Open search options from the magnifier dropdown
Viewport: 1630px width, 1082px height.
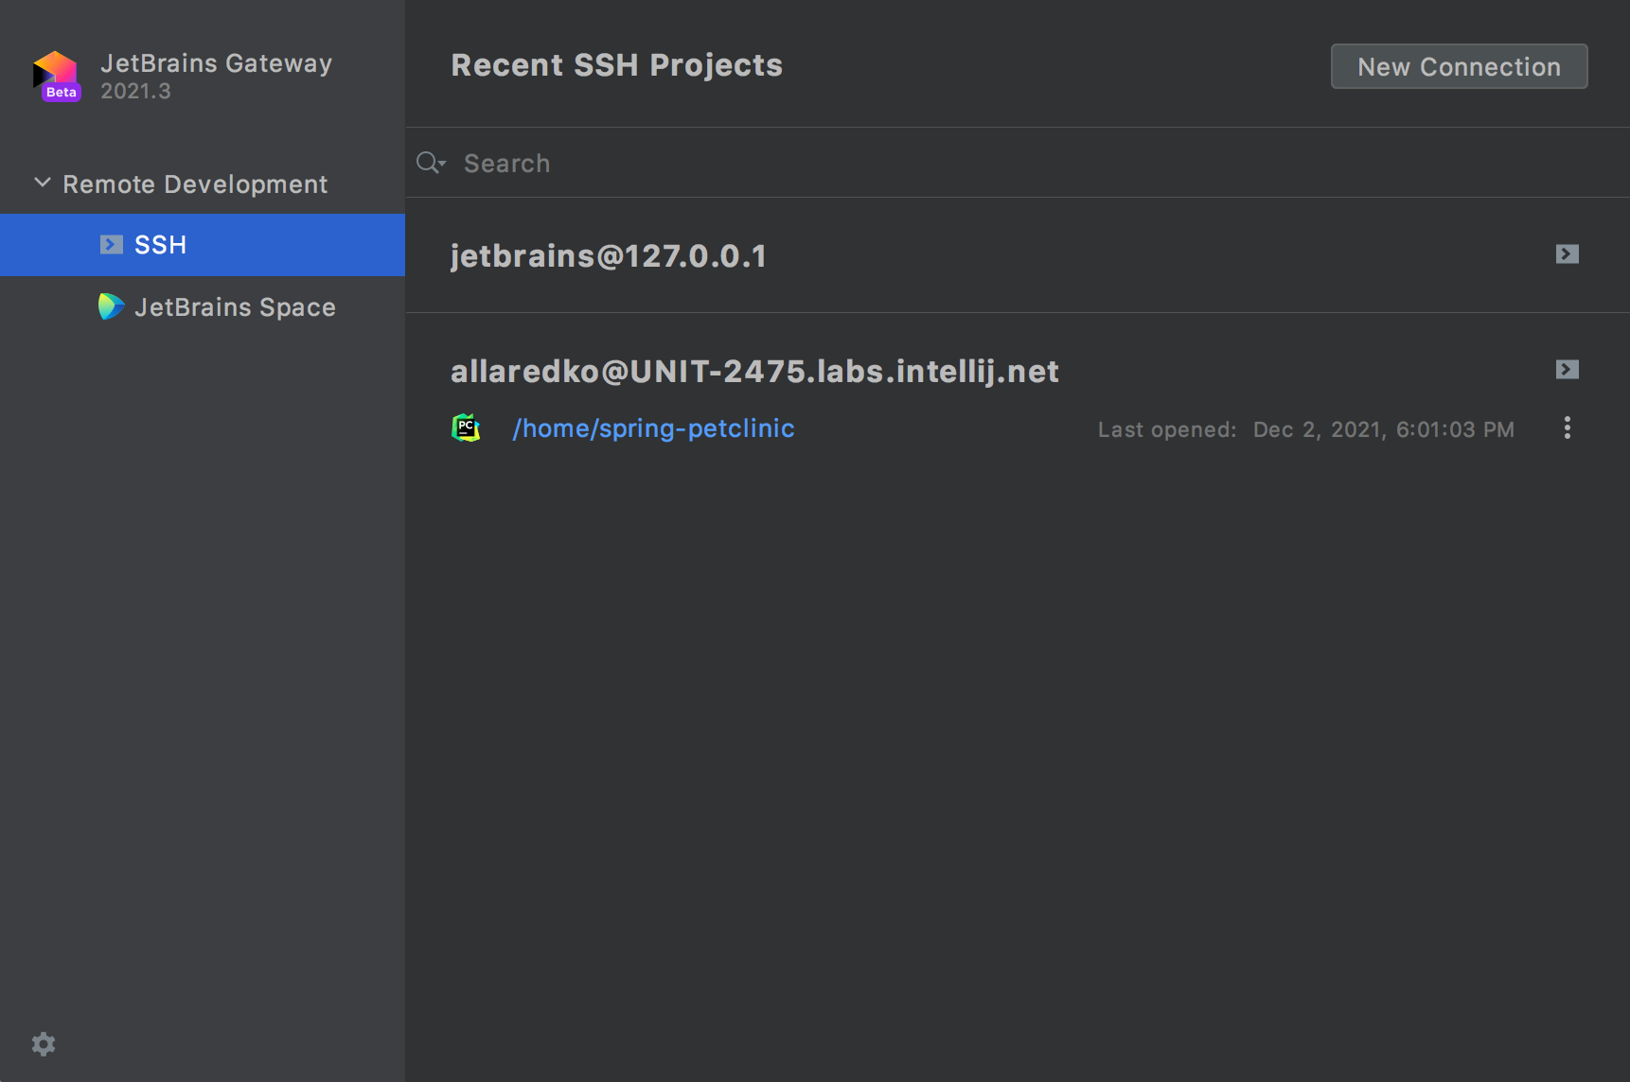431,163
